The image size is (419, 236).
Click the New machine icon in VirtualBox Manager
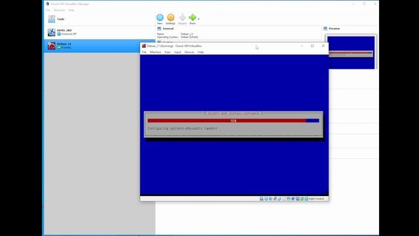160,18
